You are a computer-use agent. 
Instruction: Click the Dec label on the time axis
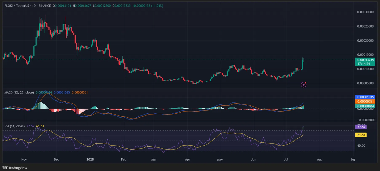click(56, 159)
